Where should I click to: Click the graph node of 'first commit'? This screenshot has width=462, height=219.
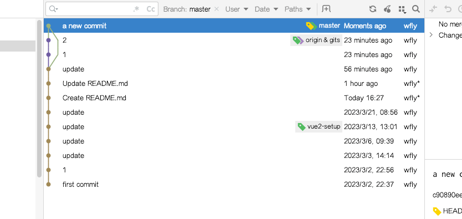click(49, 185)
